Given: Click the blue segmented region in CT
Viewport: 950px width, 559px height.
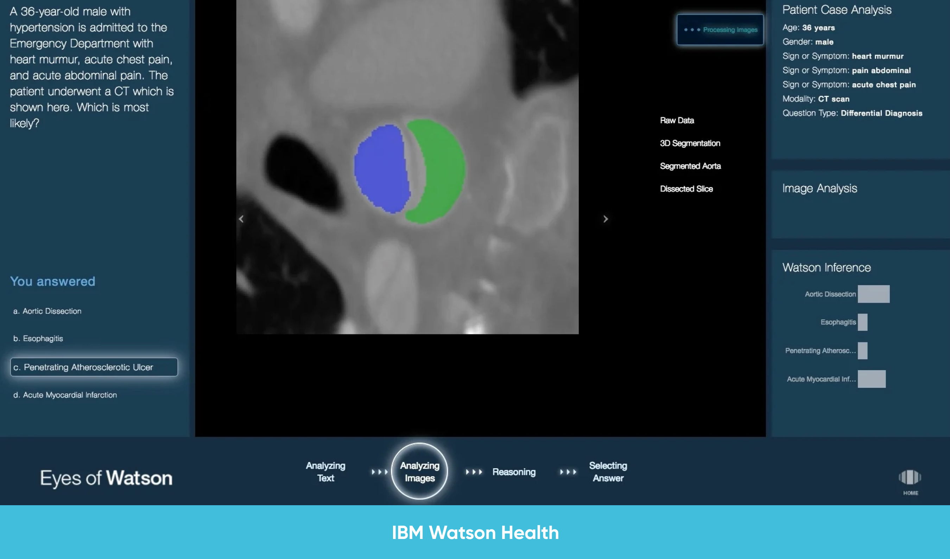Looking at the screenshot, I should (x=381, y=169).
